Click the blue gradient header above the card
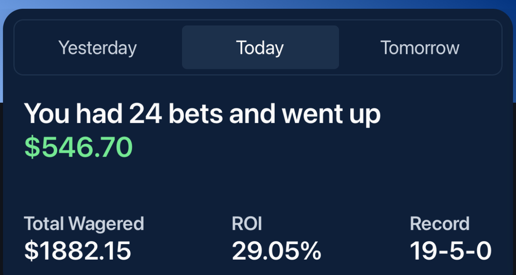The image size is (516, 275). tap(258, 4)
